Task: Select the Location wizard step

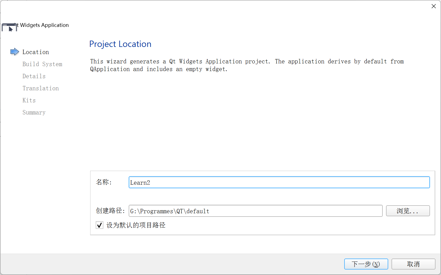Action: (x=36, y=52)
